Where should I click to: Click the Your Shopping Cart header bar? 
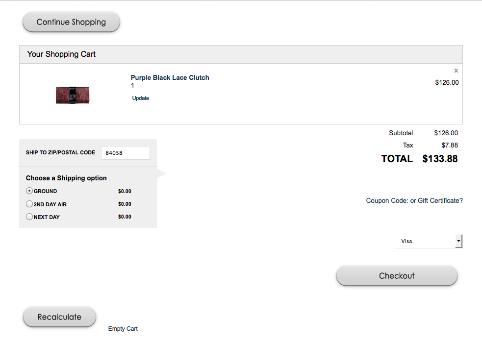(241, 54)
